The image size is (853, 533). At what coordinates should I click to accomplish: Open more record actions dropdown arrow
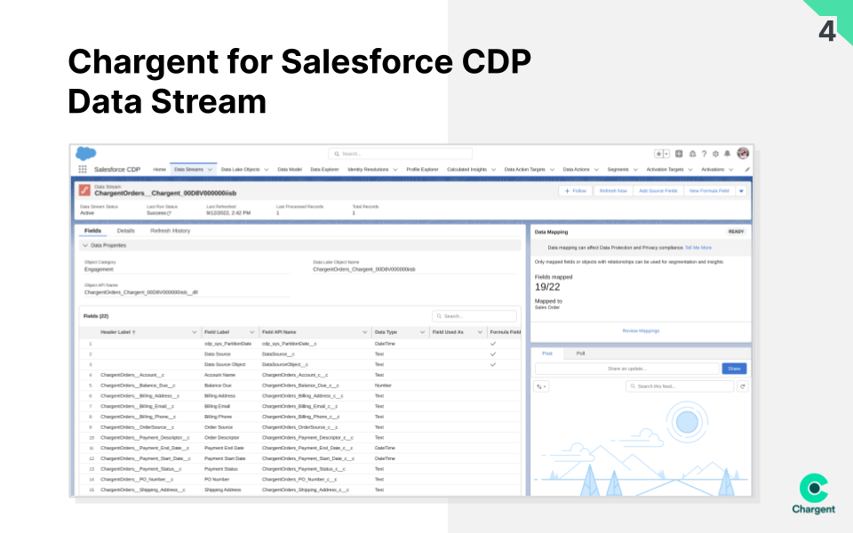pyautogui.click(x=741, y=191)
